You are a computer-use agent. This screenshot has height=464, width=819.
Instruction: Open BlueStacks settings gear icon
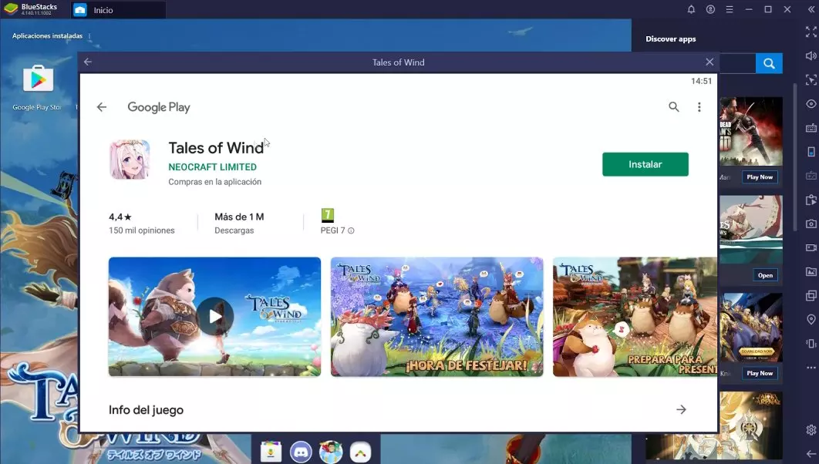click(811, 430)
